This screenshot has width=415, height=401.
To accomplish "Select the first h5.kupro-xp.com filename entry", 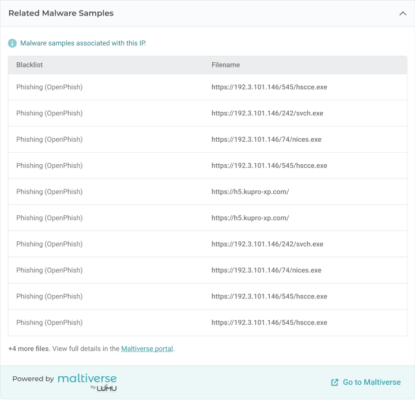I will (250, 192).
